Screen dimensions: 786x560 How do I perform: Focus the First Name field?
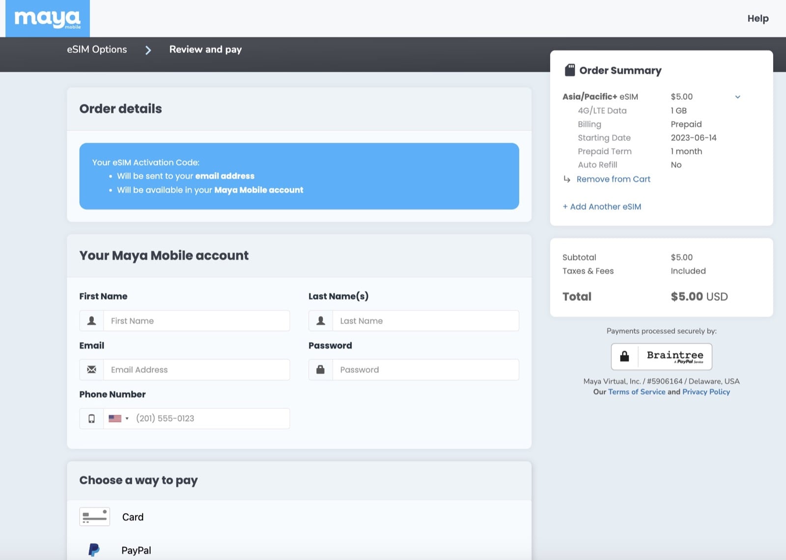point(196,321)
